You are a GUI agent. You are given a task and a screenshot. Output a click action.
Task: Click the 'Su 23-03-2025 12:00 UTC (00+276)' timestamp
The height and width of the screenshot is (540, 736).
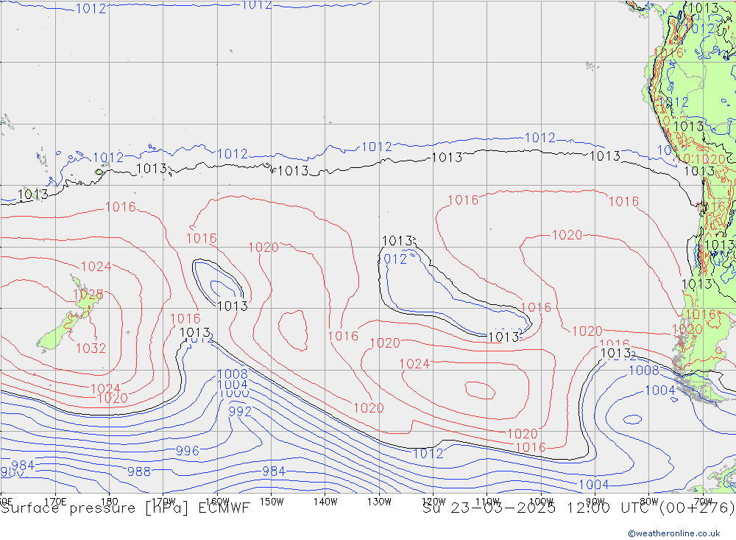[x=578, y=508]
